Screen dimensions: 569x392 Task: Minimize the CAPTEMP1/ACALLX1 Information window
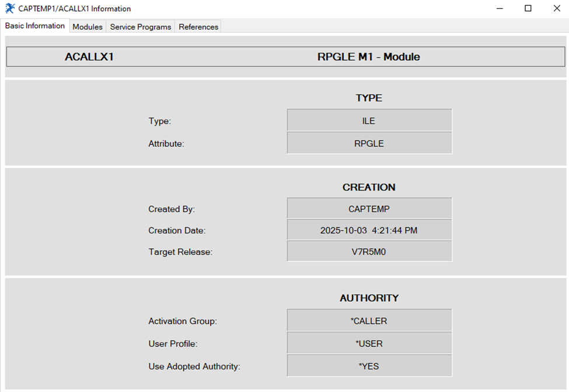[500, 9]
